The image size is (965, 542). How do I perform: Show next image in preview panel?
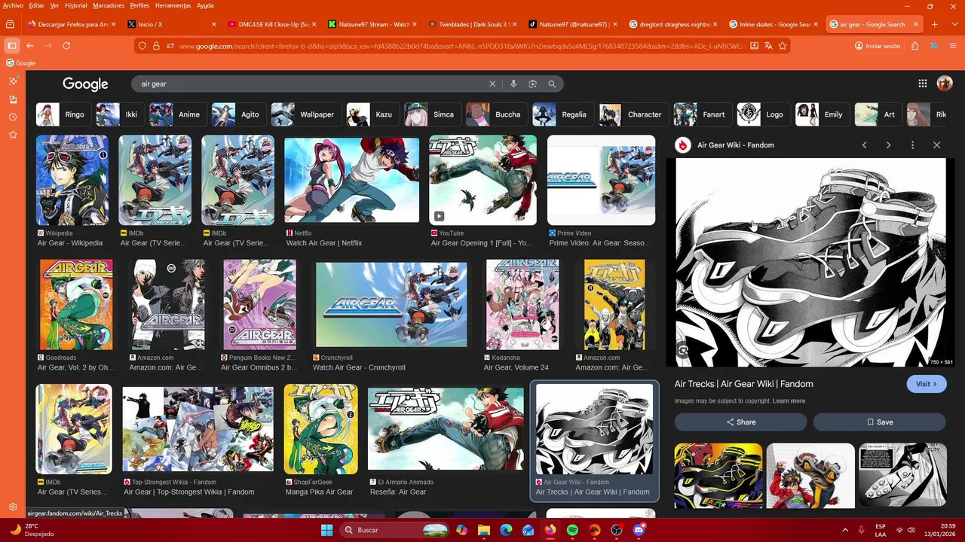pyautogui.click(x=889, y=145)
